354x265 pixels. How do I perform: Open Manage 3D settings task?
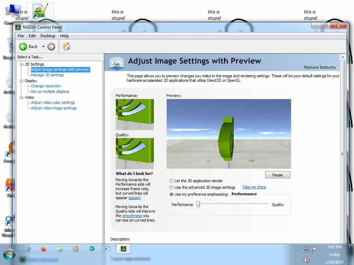point(47,75)
